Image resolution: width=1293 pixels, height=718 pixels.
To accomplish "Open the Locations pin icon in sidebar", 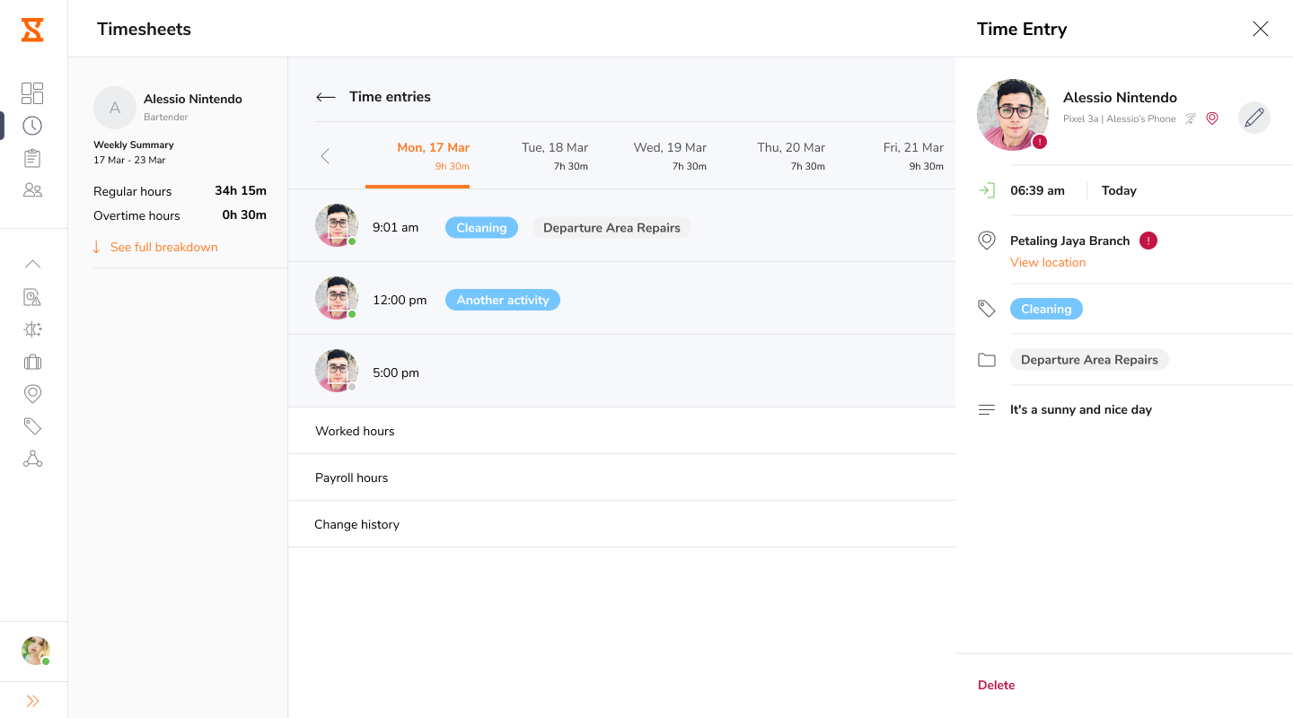I will point(32,394).
